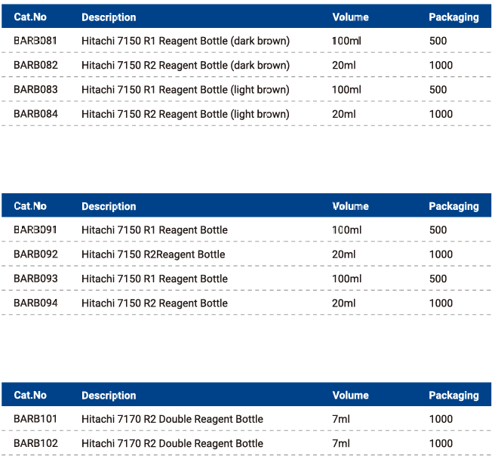Click the third table's Cat.No header
The width and height of the screenshot is (504, 459).
[30, 396]
